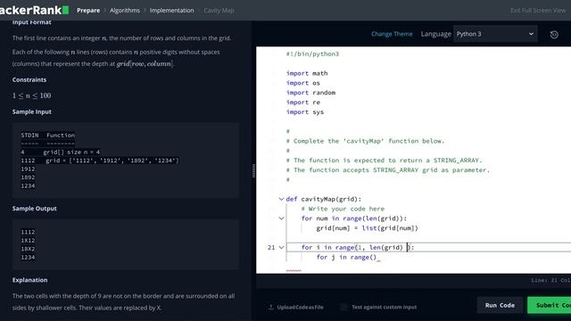Open the Python 3 language dropdown
The image size is (571, 321).
tap(495, 34)
